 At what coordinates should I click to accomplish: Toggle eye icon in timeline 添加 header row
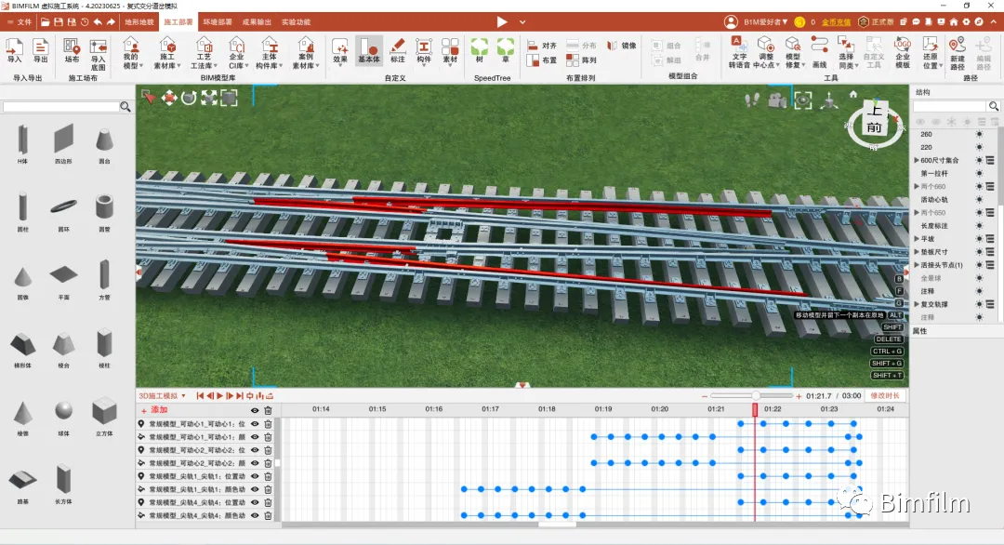click(255, 410)
